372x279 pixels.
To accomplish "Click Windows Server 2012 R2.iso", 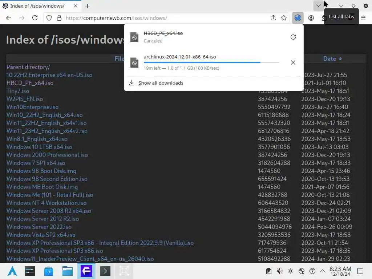I will [x=43, y=219].
